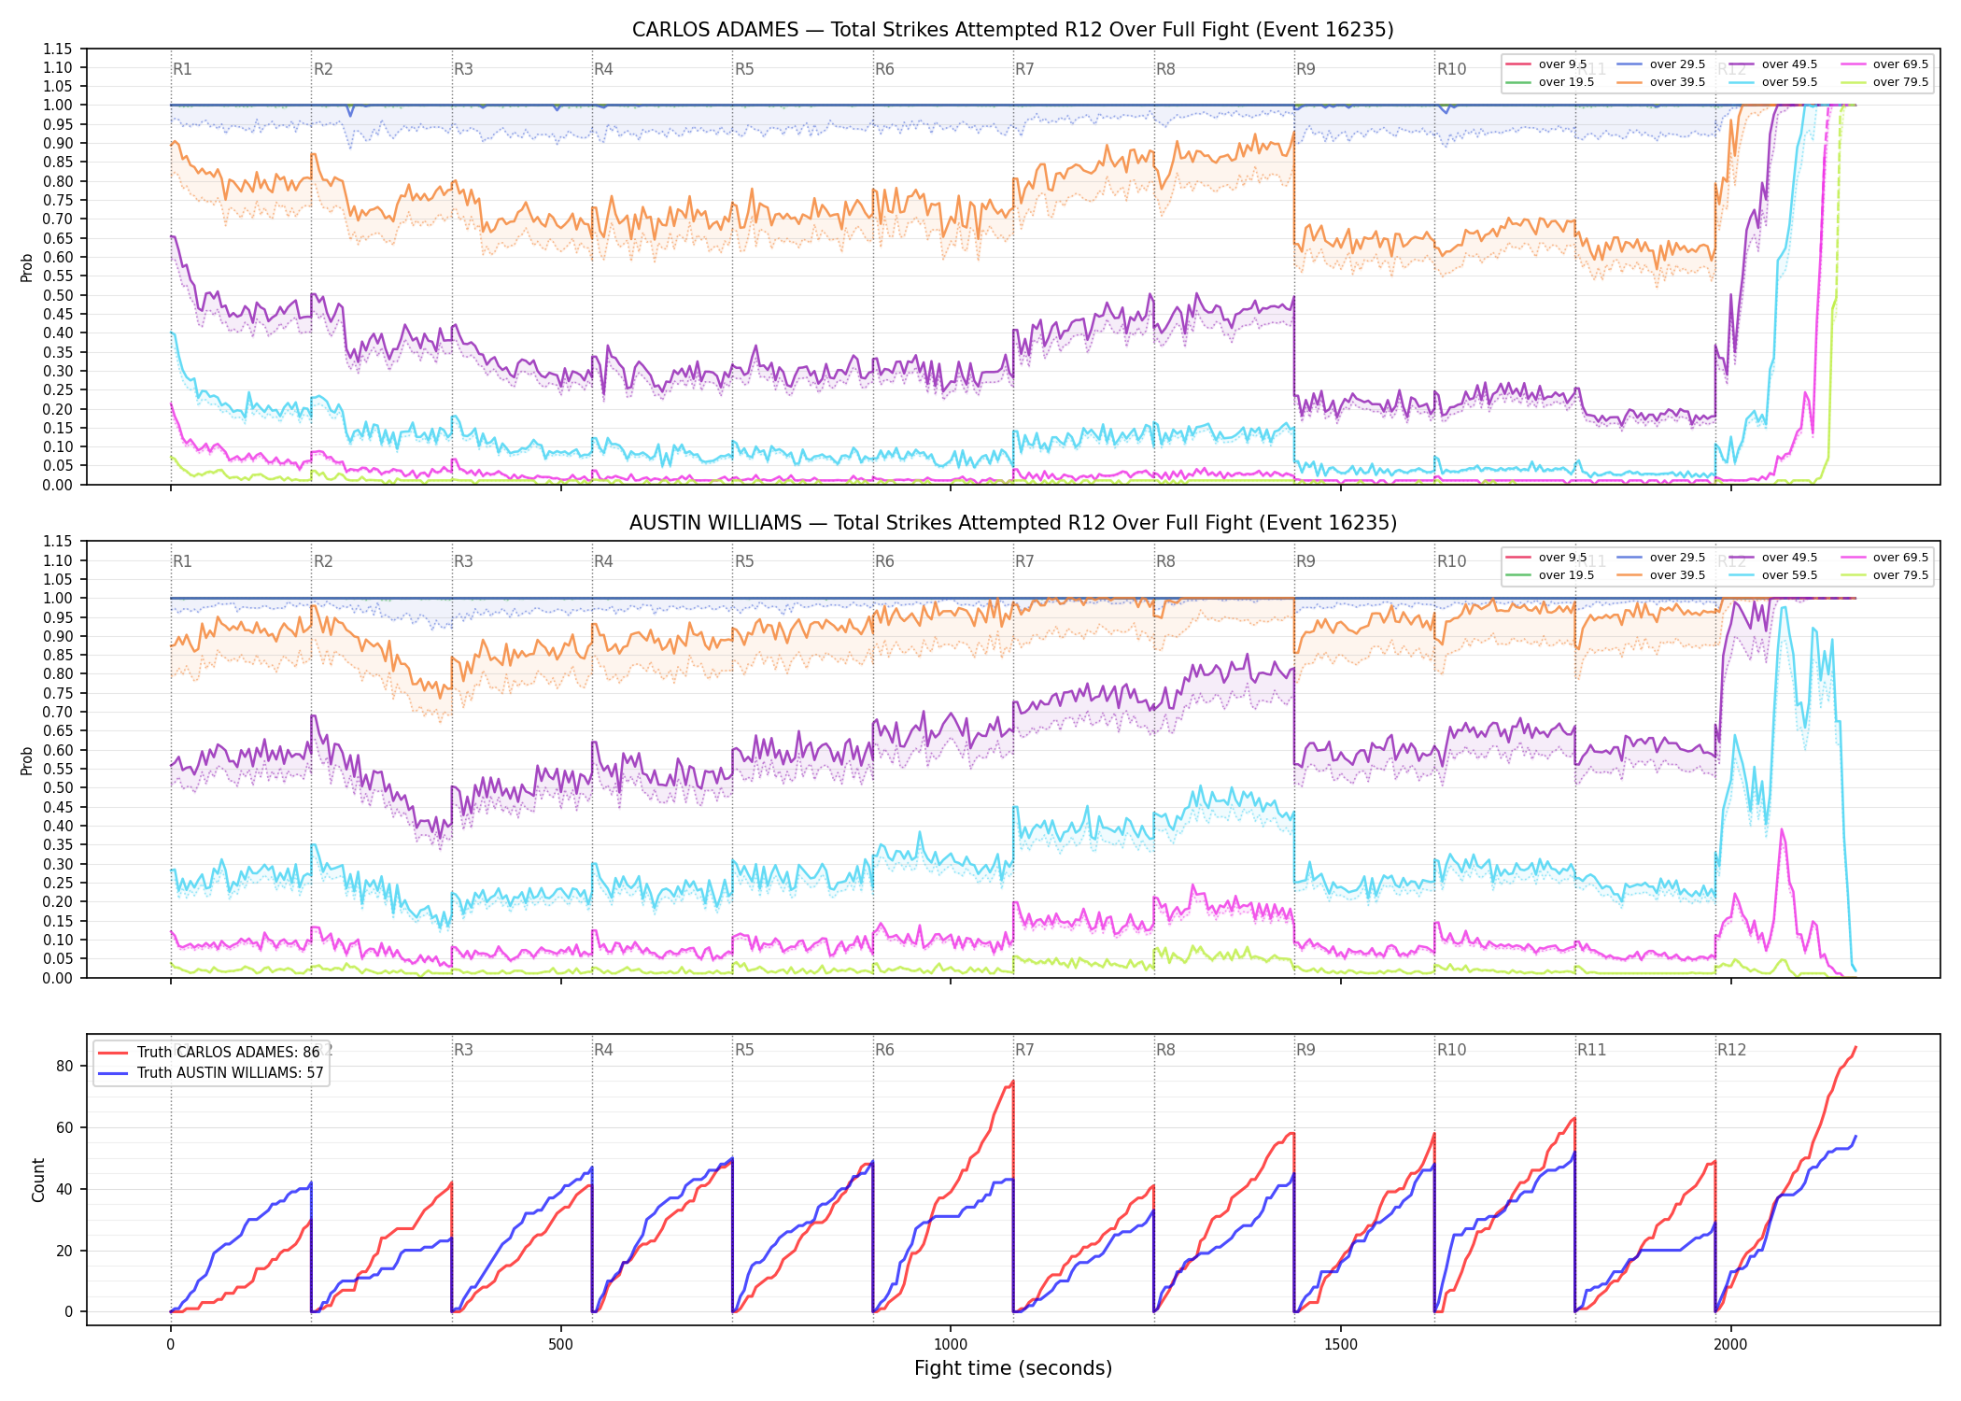Click the R4 round label in Carlos Adames chart
Viewport: 1961px width, 1401px height.
coord(603,69)
